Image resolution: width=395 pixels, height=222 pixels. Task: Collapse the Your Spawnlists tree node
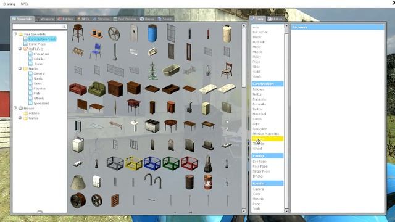click(15, 34)
